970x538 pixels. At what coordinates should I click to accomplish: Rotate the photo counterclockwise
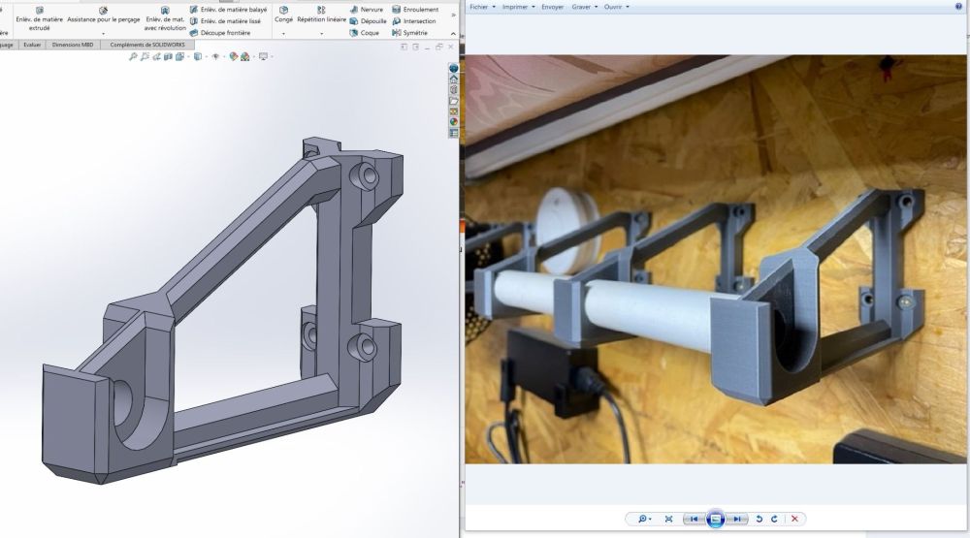point(760,519)
